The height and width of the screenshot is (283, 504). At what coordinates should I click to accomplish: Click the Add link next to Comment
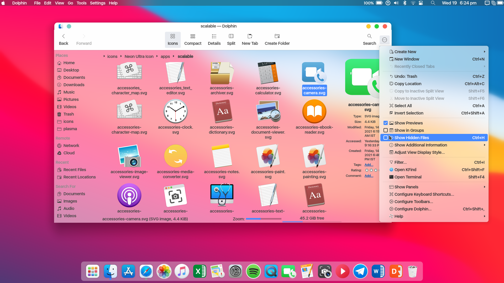coord(369,176)
